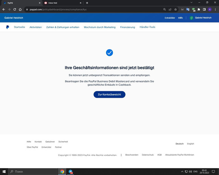This screenshot has width=219, height=175.
Task: Open the Windows Start menu
Action: 4,172
